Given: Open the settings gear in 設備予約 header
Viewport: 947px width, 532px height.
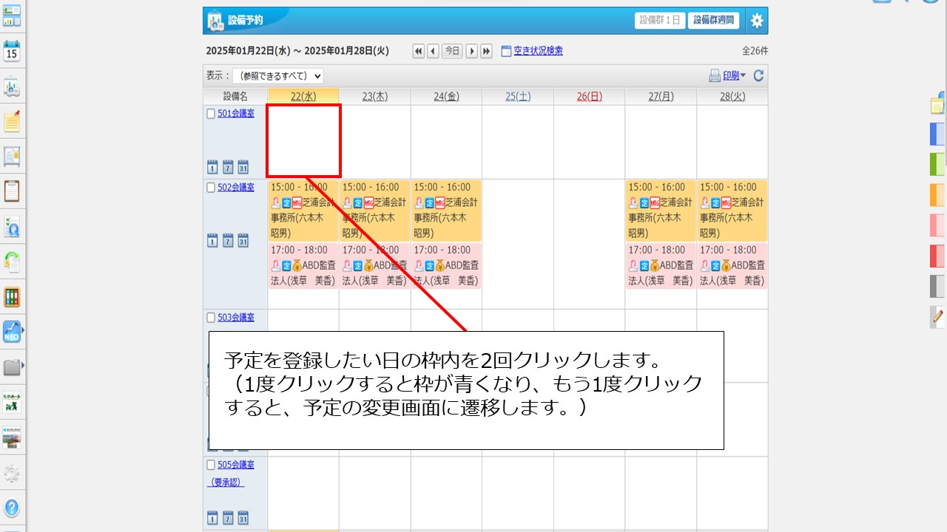Looking at the screenshot, I should tap(756, 21).
